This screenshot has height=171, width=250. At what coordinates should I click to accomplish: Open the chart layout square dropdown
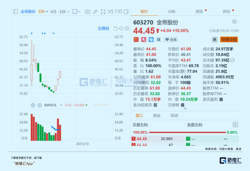click(x=76, y=11)
